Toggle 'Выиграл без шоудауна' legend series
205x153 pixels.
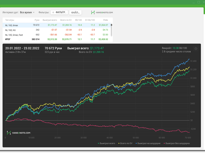177,143
